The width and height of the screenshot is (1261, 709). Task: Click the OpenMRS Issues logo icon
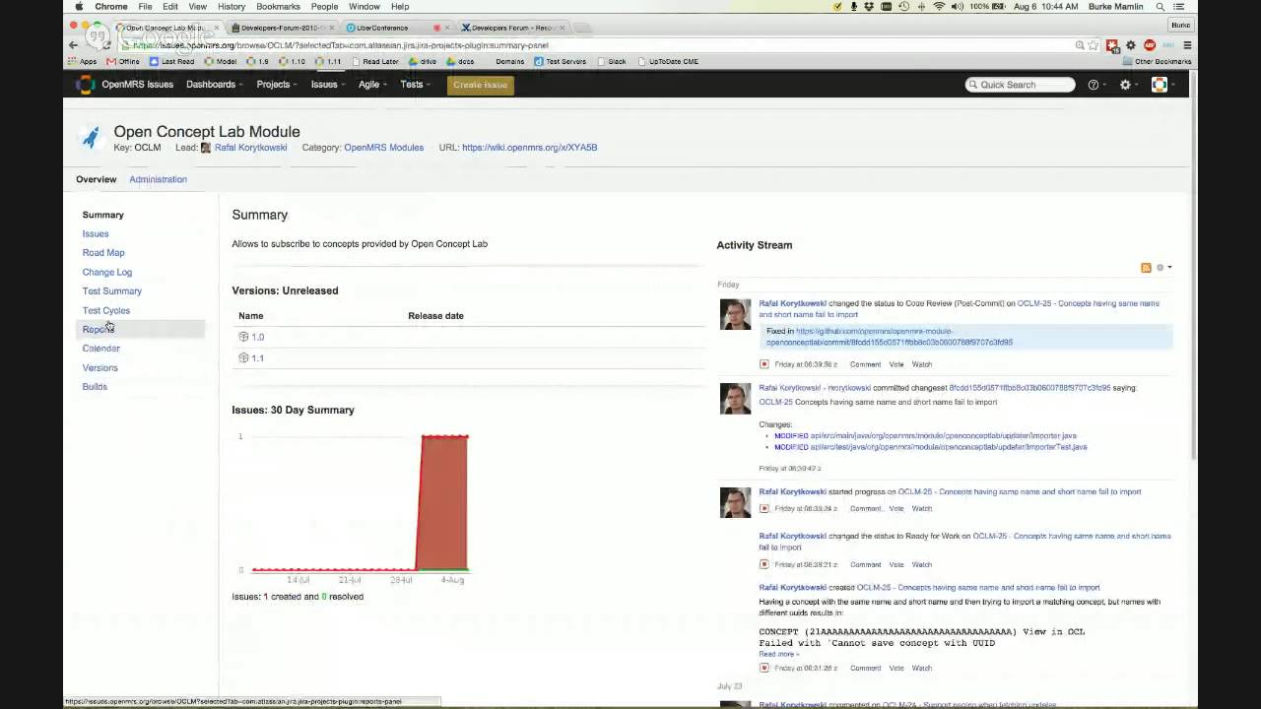pyautogui.click(x=86, y=85)
